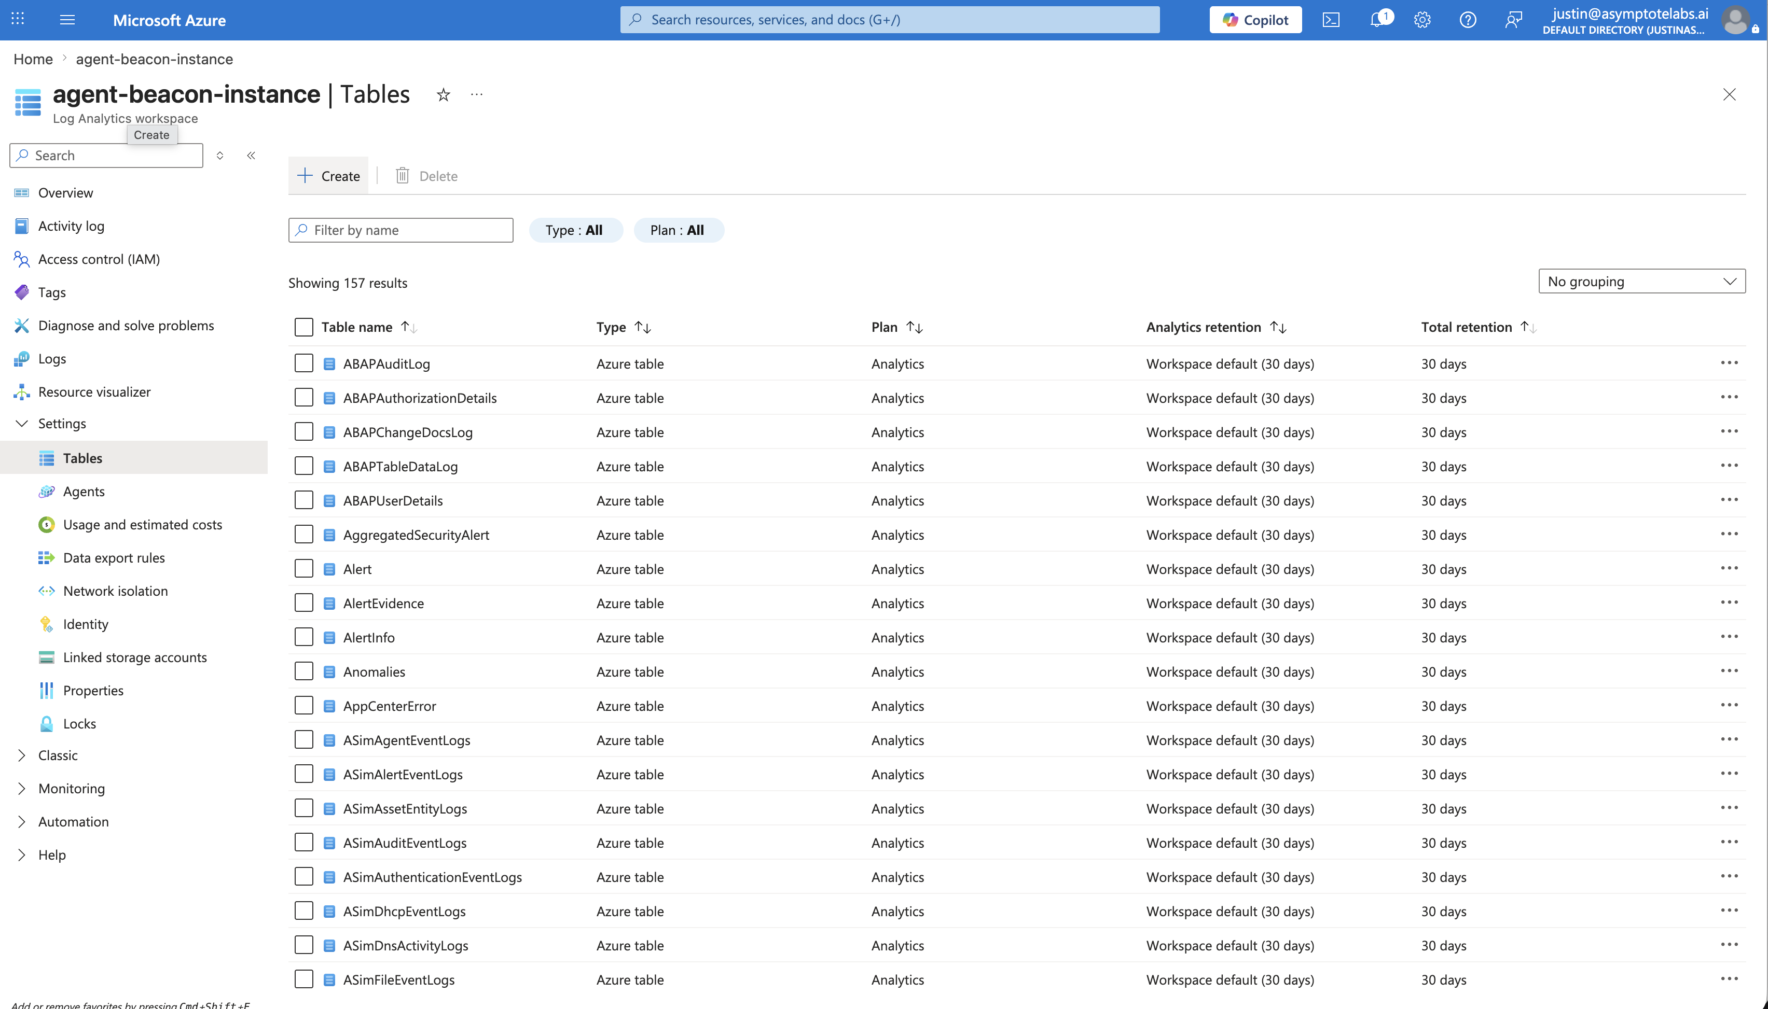Check the AppCenterError row checkbox
Viewport: 1768px width, 1009px height.
[303, 706]
